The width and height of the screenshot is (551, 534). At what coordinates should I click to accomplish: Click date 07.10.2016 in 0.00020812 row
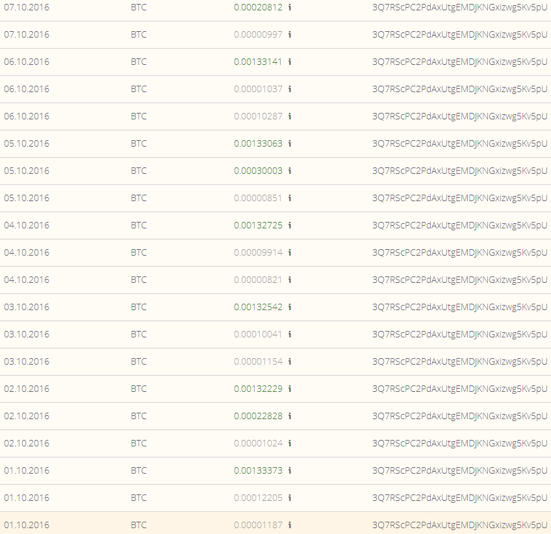click(27, 7)
